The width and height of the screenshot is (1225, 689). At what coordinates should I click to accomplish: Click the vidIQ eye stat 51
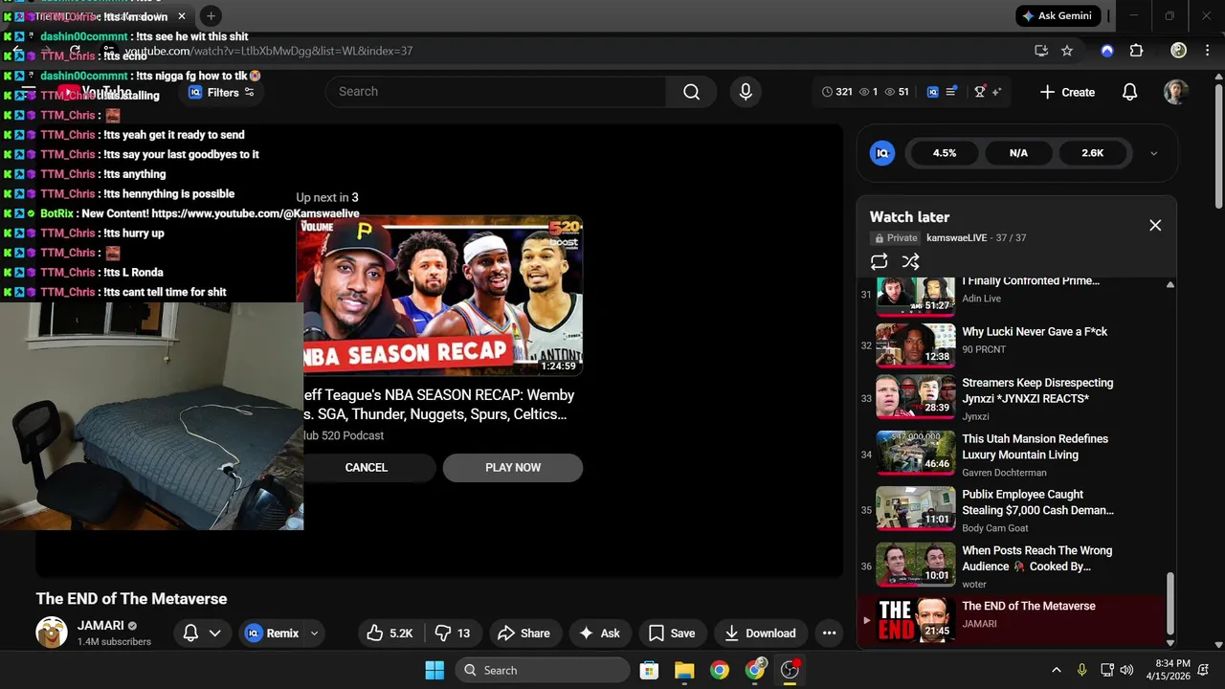[897, 92]
